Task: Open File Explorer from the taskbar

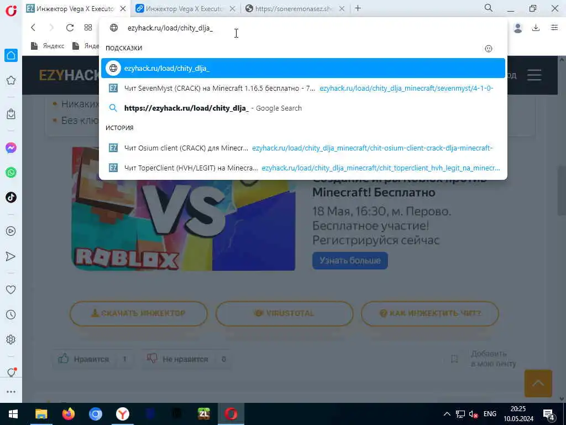Action: [x=41, y=414]
